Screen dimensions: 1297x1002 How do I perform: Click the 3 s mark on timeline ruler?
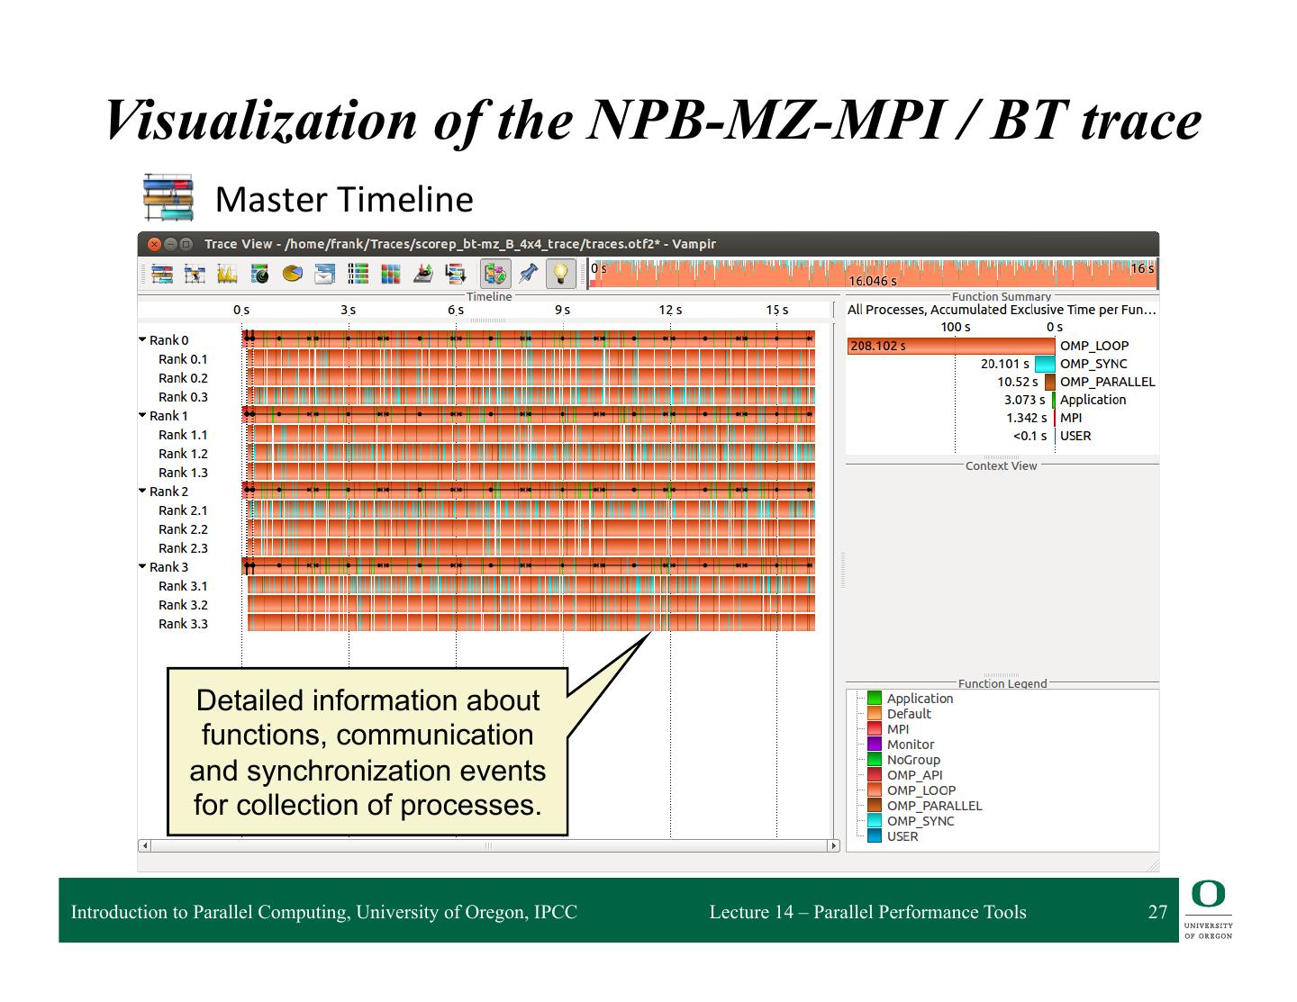(349, 310)
